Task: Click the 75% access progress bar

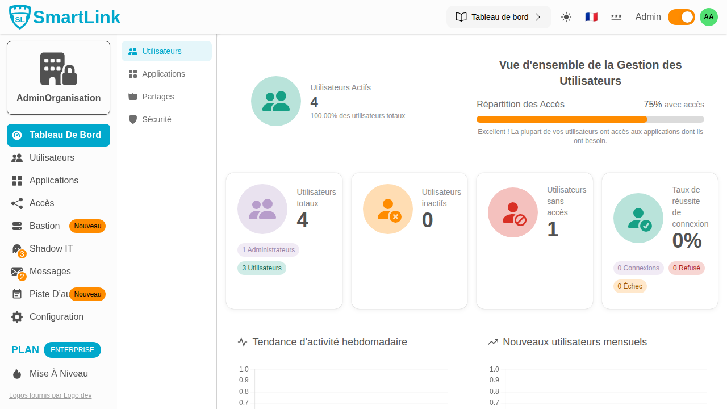Action: [x=590, y=119]
